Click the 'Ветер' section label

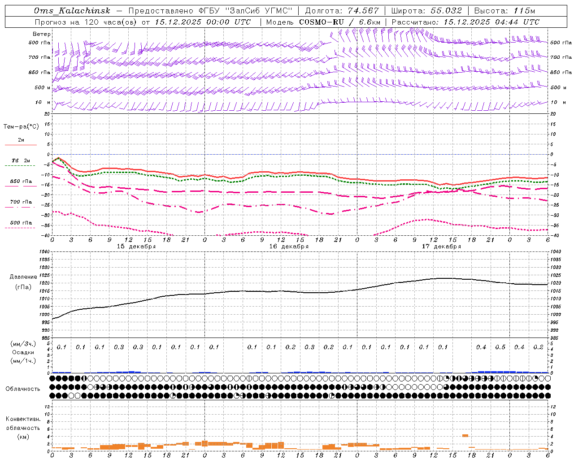pos(42,34)
